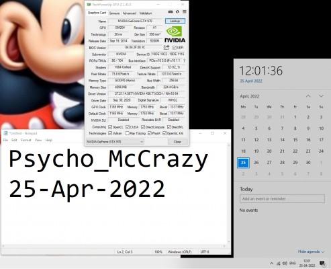The height and width of the screenshot is (269, 331).
Task: Toggle the CUDA checkbox
Action: (x=128, y=127)
